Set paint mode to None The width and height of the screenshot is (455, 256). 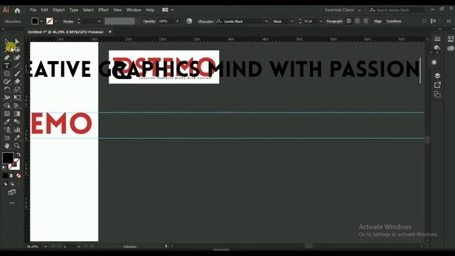[x=18, y=176]
